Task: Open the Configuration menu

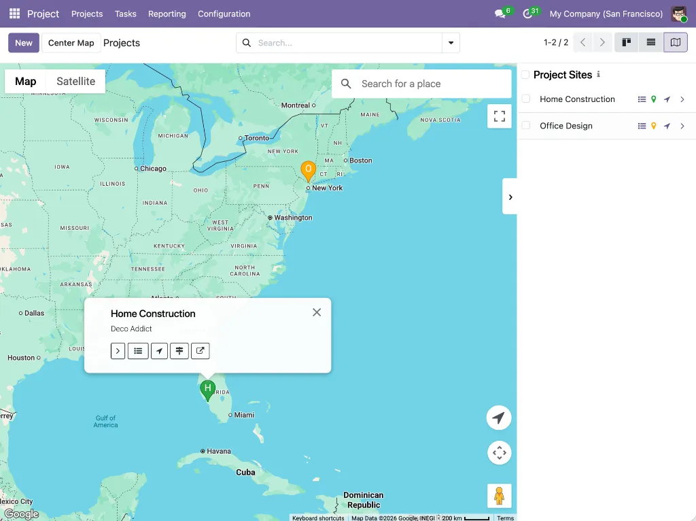Action: coord(224,14)
